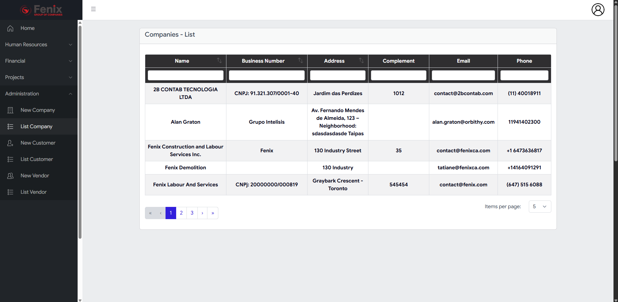Click the 130 Industry Street address cell

338,151
